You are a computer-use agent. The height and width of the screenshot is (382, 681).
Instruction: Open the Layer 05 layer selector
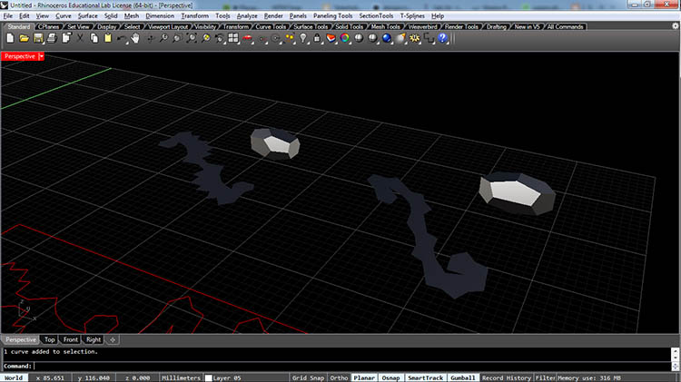246,377
